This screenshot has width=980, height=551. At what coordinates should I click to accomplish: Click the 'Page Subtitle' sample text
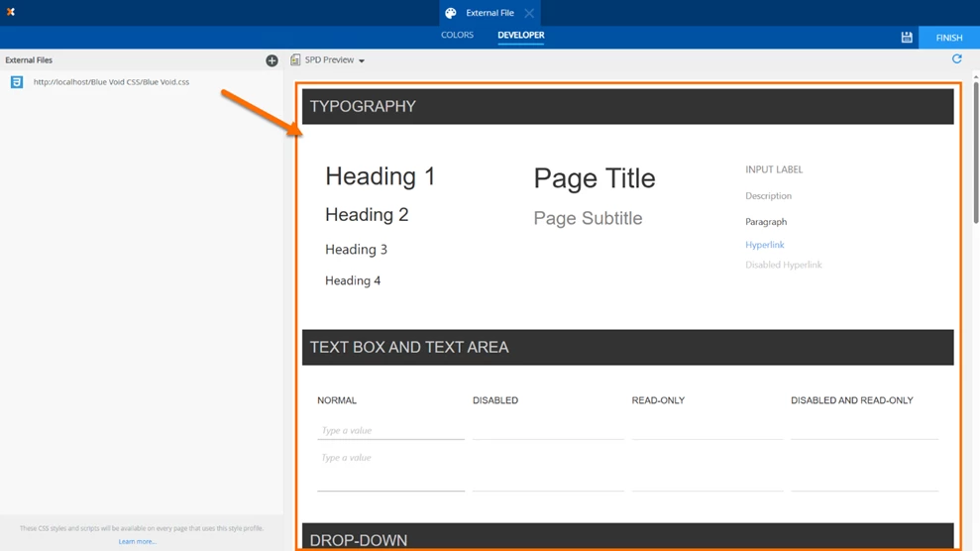pyautogui.click(x=588, y=218)
